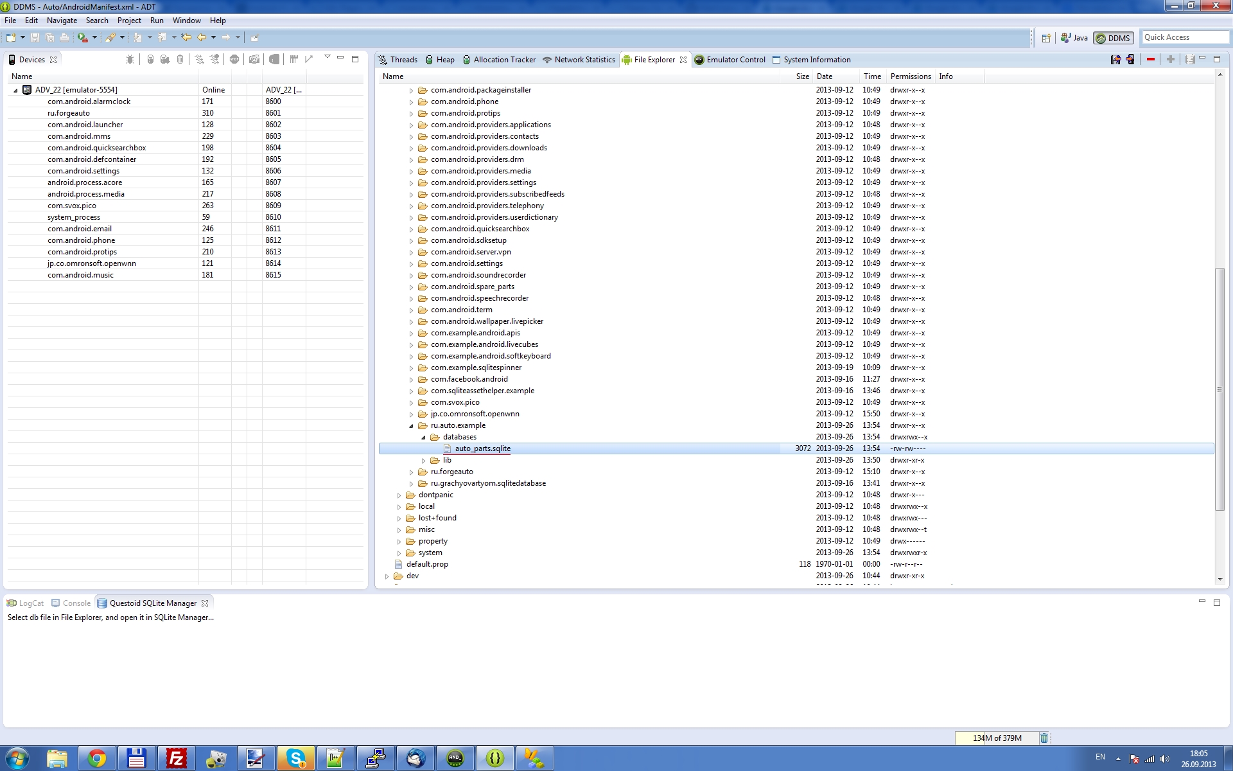Pull the selected file from the device
This screenshot has height=771, width=1233.
pos(1115,59)
